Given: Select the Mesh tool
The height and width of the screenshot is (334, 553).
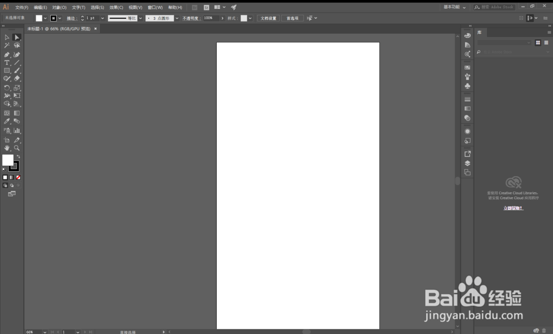Looking at the screenshot, I should (x=7, y=113).
